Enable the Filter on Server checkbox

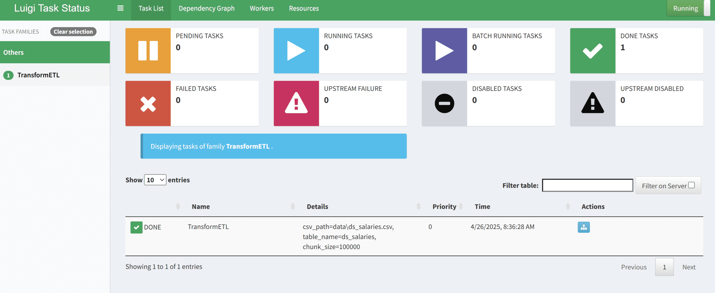691,185
